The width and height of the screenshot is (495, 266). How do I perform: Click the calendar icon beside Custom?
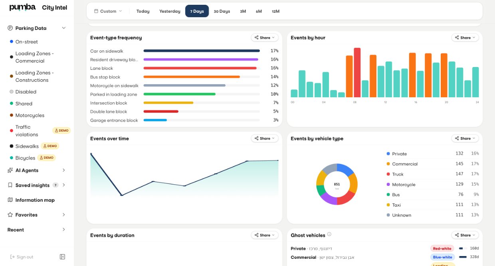coord(96,11)
